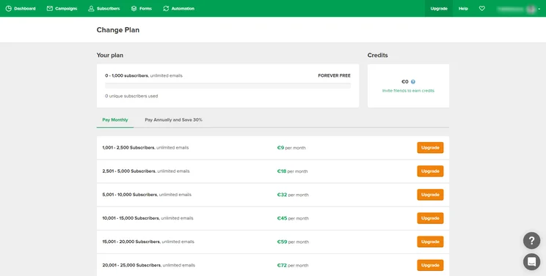
Task: Click the blue help icon beside €0 credits
Action: tap(413, 82)
